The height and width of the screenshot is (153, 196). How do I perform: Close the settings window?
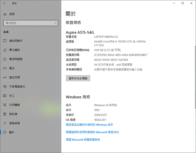[x=191, y=3]
